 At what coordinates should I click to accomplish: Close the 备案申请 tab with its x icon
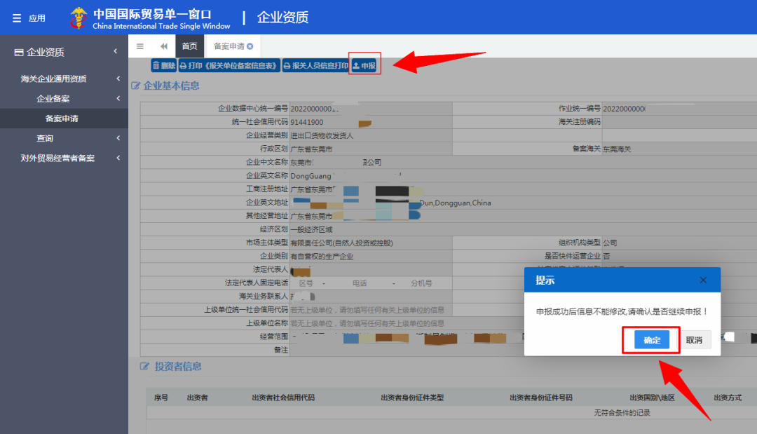coord(250,46)
